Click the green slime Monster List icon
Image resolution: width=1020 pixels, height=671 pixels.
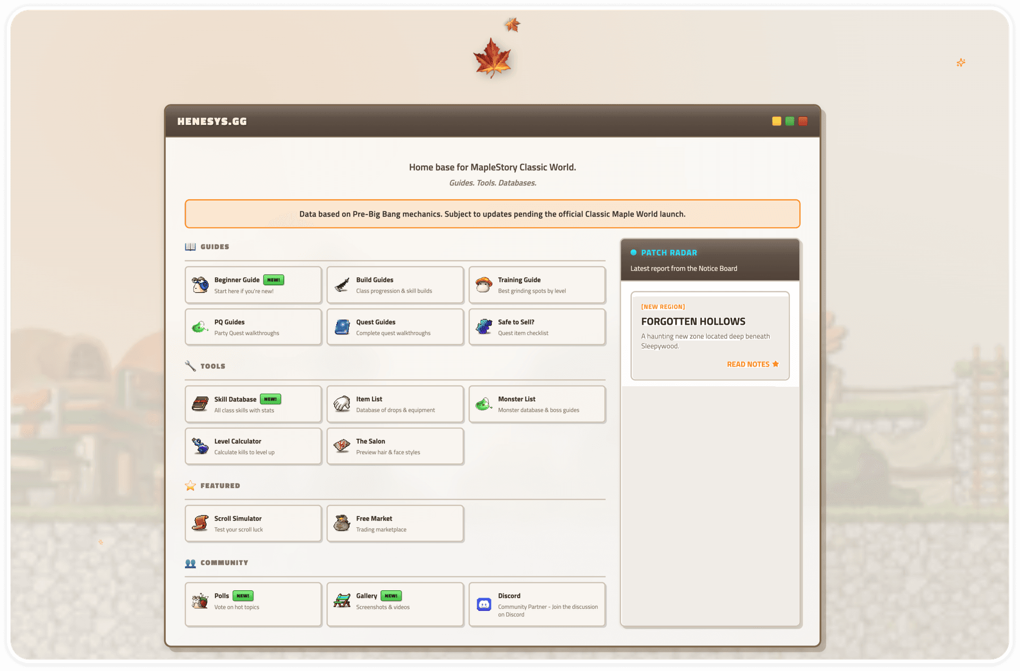[x=483, y=404]
